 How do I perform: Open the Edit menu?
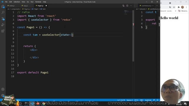click(x=11, y=2)
